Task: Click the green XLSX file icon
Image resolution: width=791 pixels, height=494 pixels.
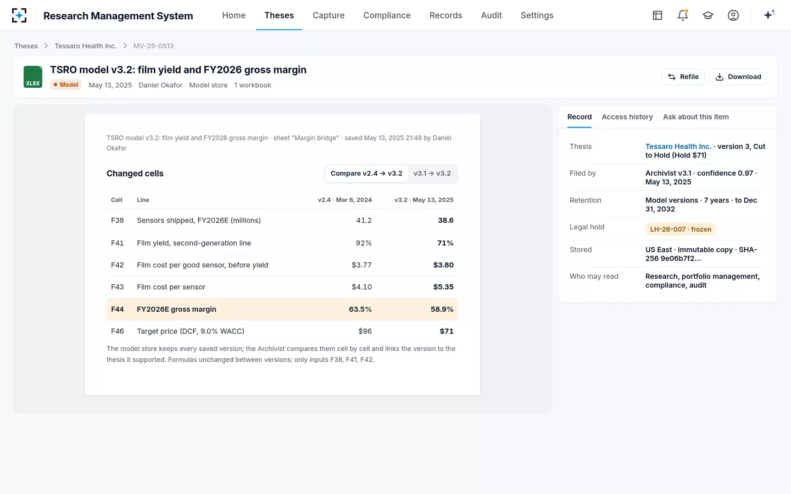Action: [33, 77]
